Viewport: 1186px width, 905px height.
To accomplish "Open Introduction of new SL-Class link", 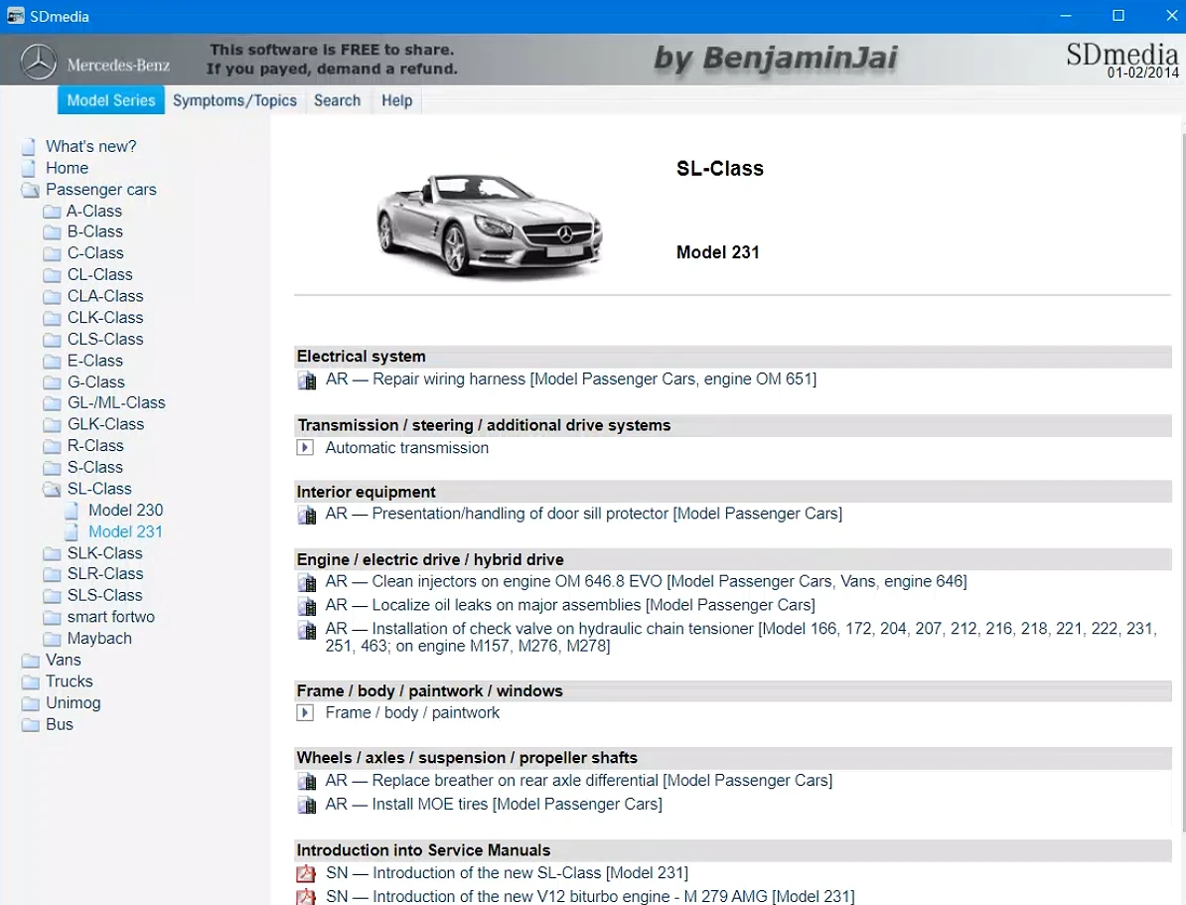I will [x=507, y=873].
